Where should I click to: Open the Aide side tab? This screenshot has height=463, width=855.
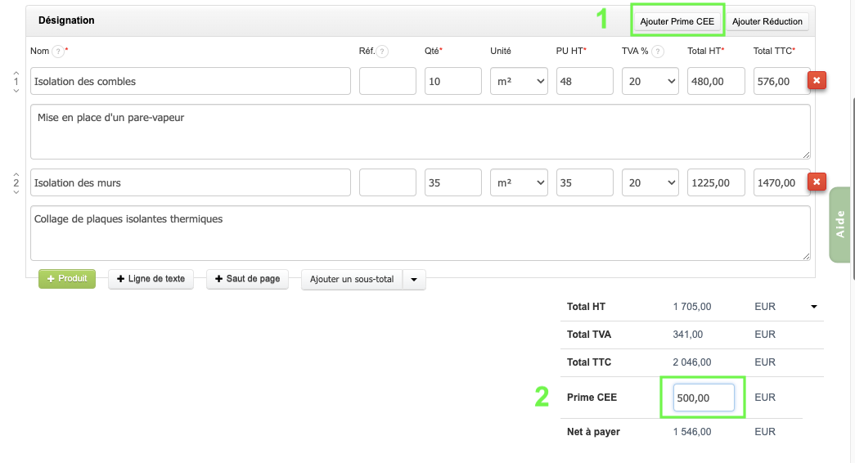coord(840,226)
